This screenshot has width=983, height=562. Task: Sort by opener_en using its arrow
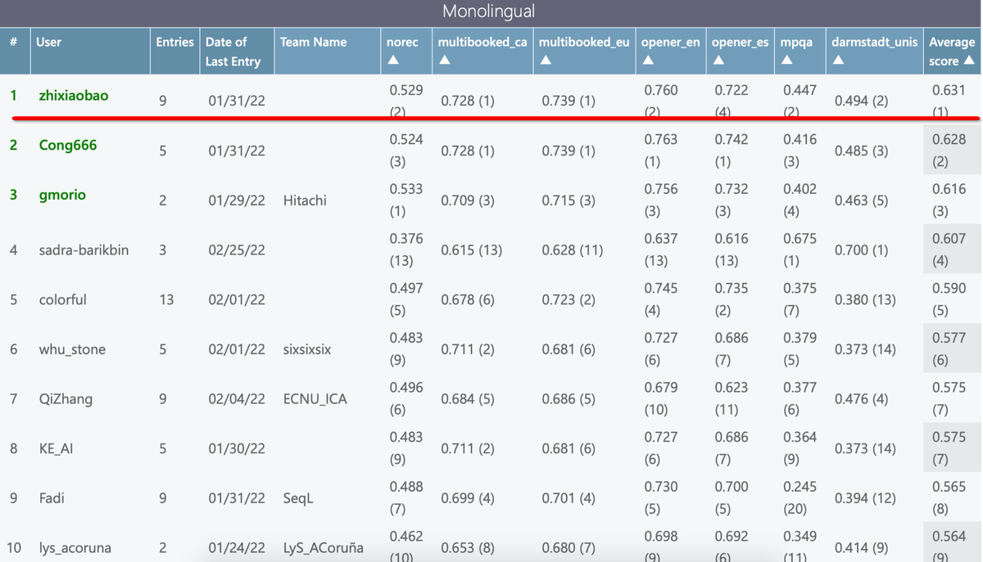pos(648,61)
